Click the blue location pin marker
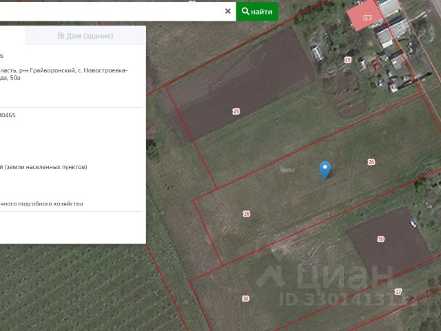The image size is (441, 331). click(x=325, y=170)
